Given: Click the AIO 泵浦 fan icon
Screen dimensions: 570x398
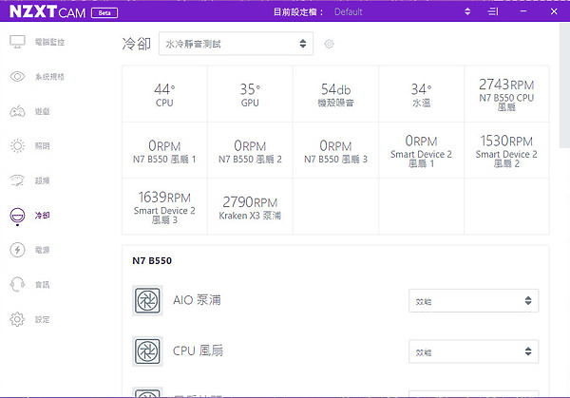Looking at the screenshot, I should coord(147,300).
